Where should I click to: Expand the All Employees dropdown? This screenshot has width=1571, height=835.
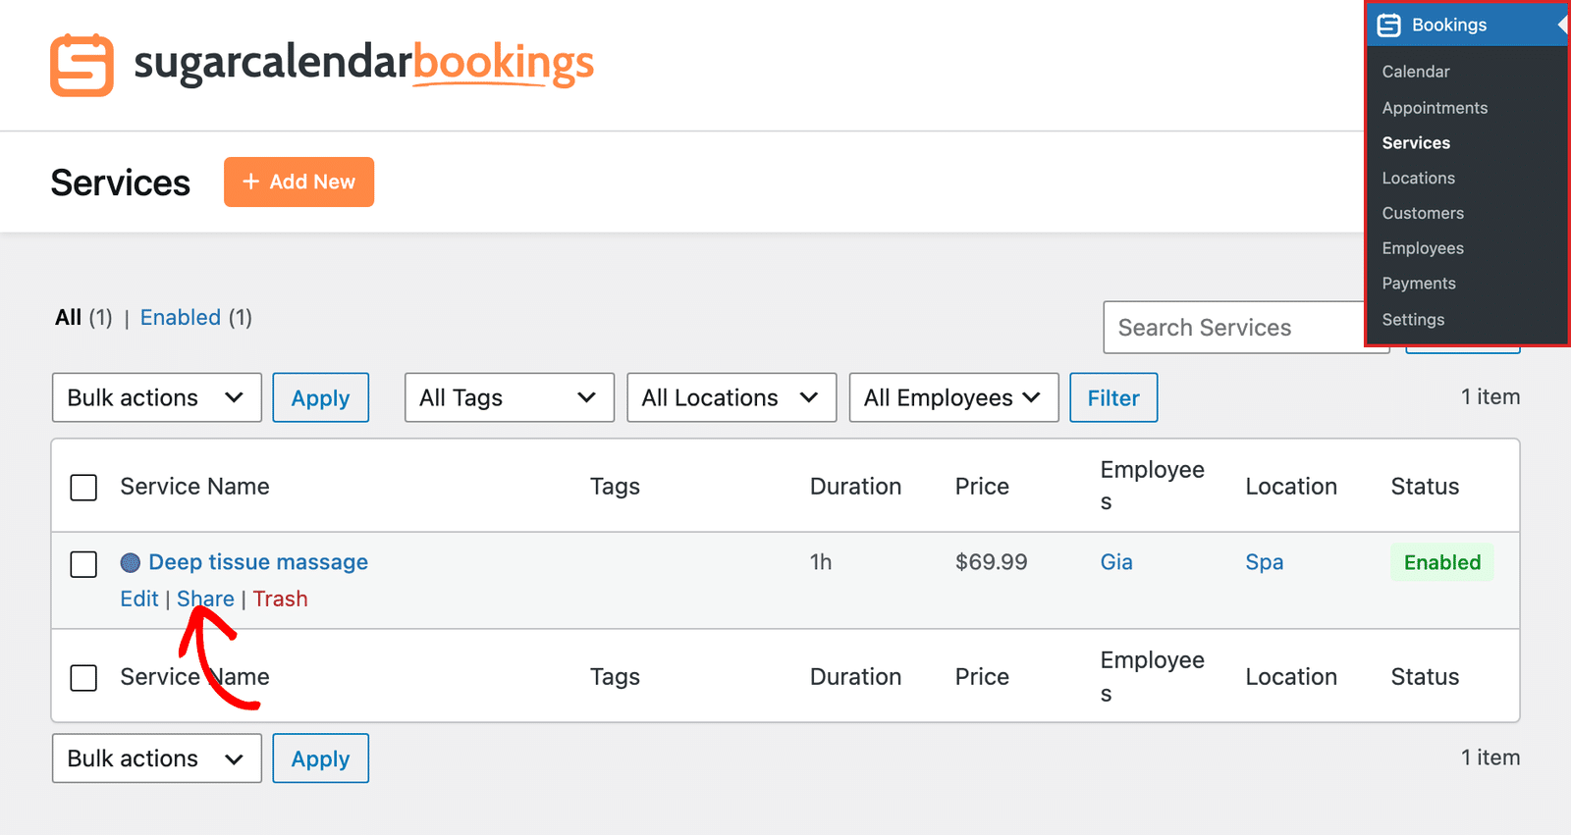pyautogui.click(x=953, y=397)
